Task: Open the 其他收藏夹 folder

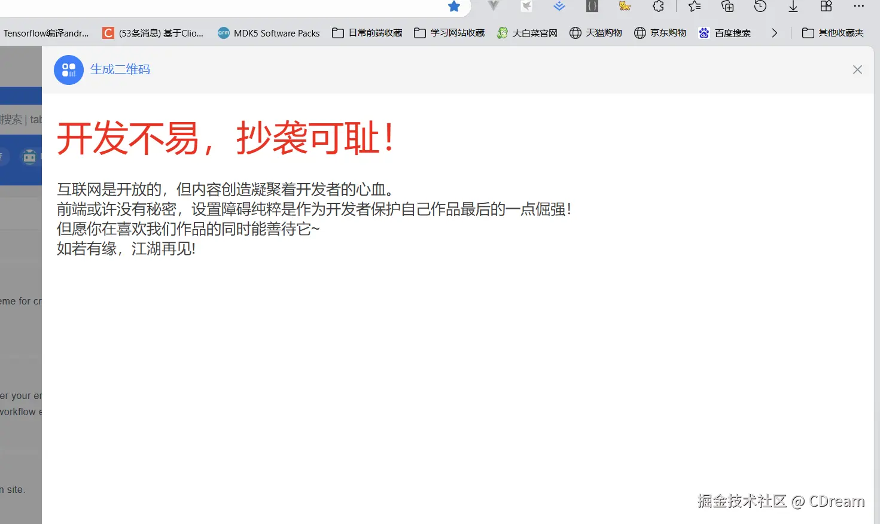Action: tap(835, 33)
